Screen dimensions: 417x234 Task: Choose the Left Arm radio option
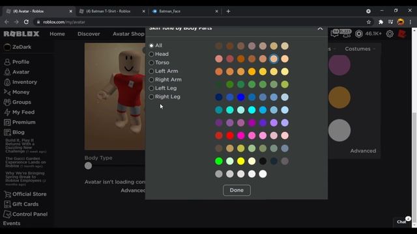pos(151,71)
